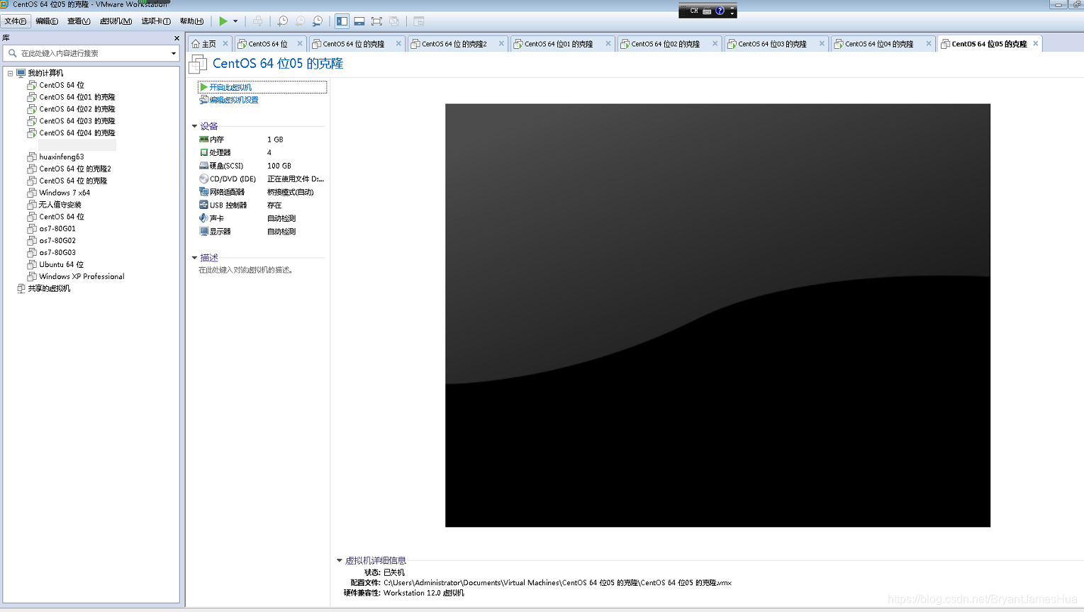The height and width of the screenshot is (612, 1084).
Task: Click the revert snapshot toolbar icon
Action: 300,21
